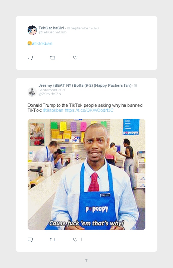Open the #tiktokban hashtag in first tweet
This screenshot has width=173, height=268.
(42, 44)
